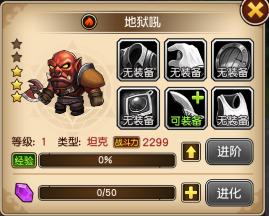Click the fire element icon
The image size is (269, 216).
pyautogui.click(x=89, y=22)
